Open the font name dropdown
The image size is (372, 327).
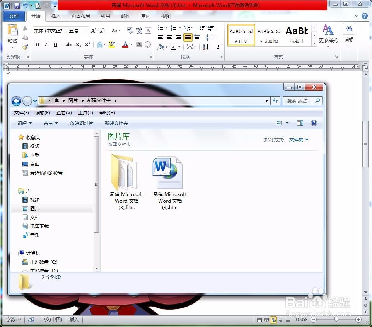[65, 31]
